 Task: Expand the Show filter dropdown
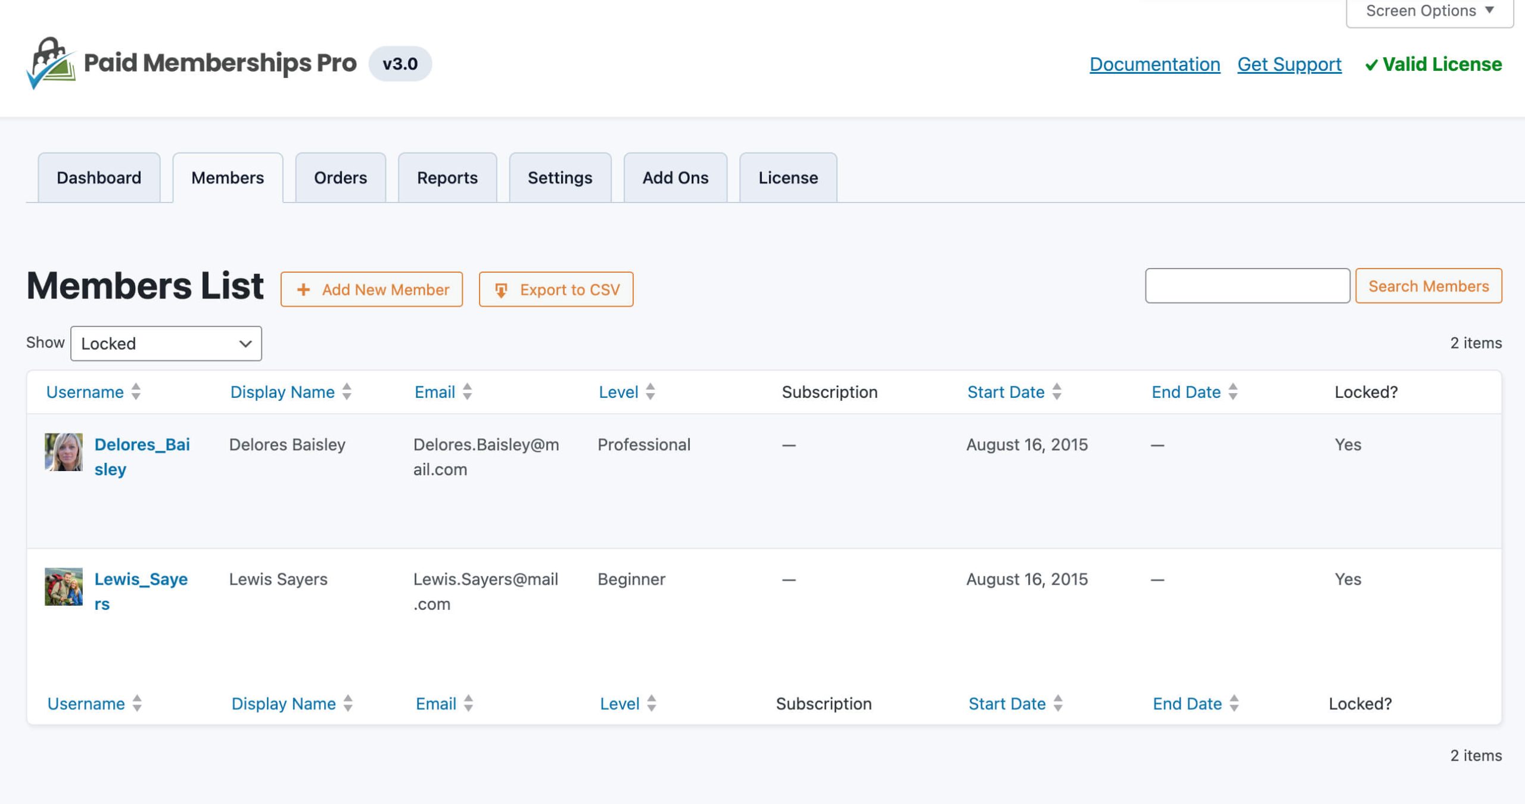point(166,343)
